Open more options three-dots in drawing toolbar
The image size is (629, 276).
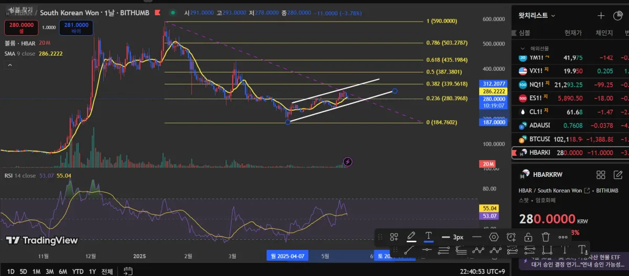[x=563, y=237]
